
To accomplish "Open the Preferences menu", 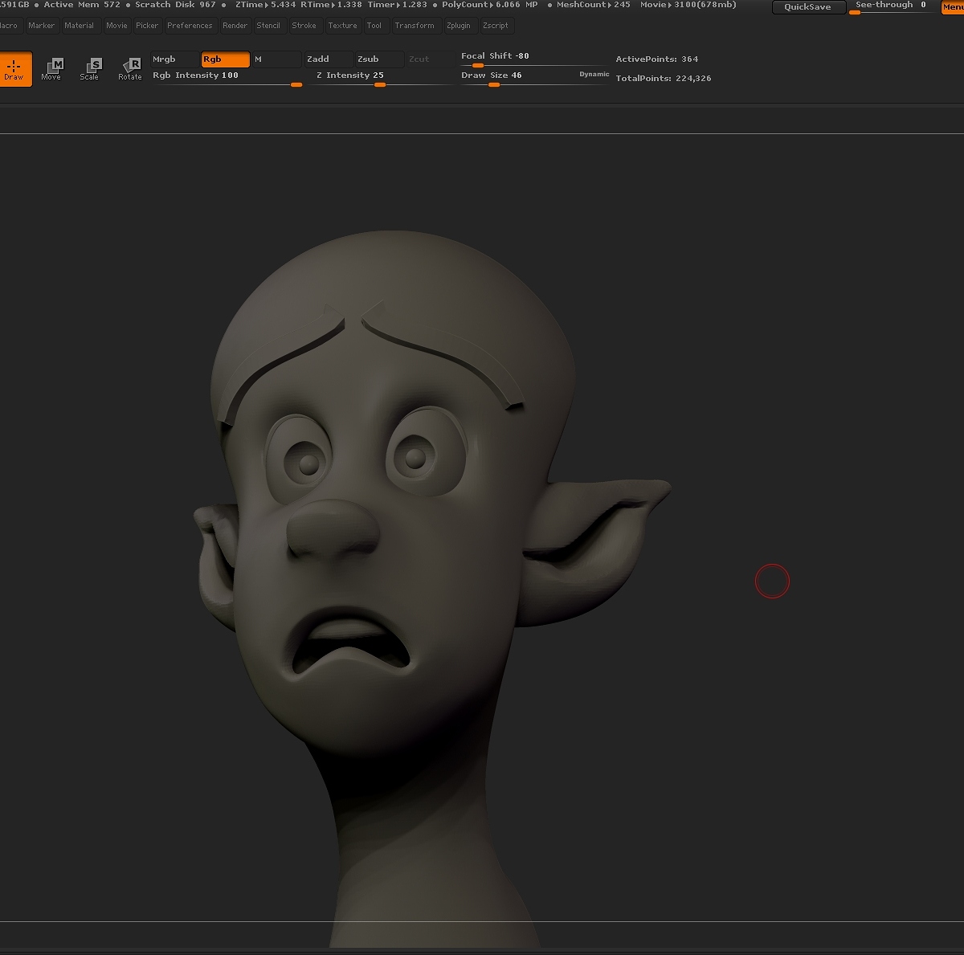I will pyautogui.click(x=190, y=26).
